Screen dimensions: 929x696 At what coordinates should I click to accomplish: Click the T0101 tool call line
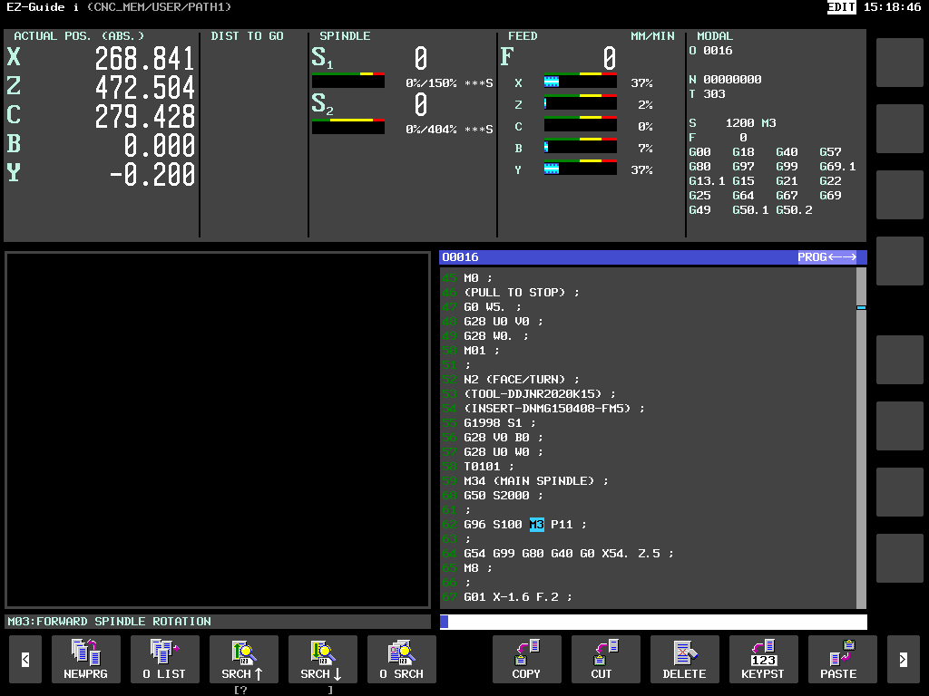482,467
